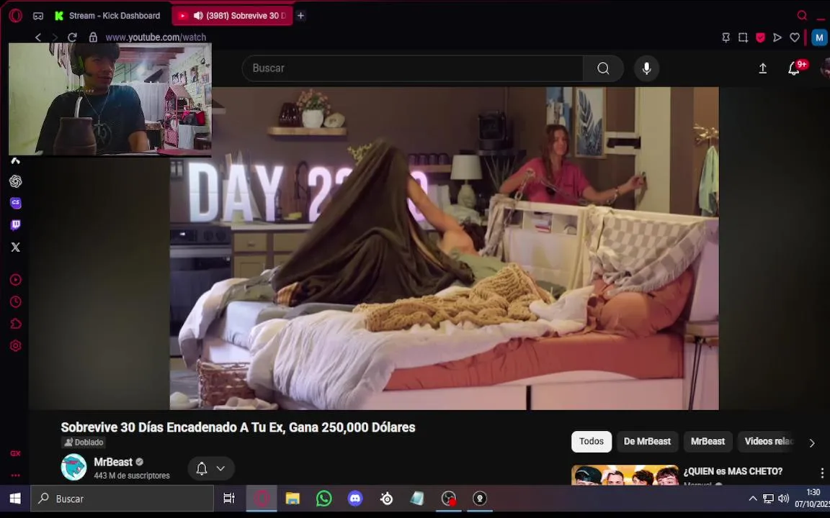The image size is (830, 518).
Task: Open OBS Studio from taskbar
Action: click(x=448, y=499)
